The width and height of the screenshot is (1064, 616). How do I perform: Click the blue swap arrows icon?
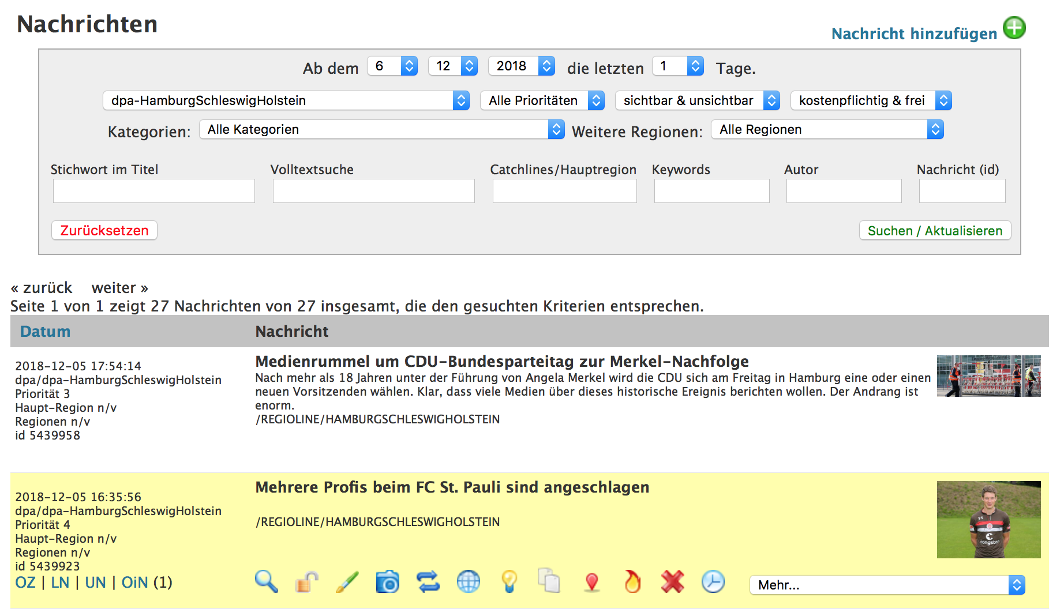click(x=428, y=581)
